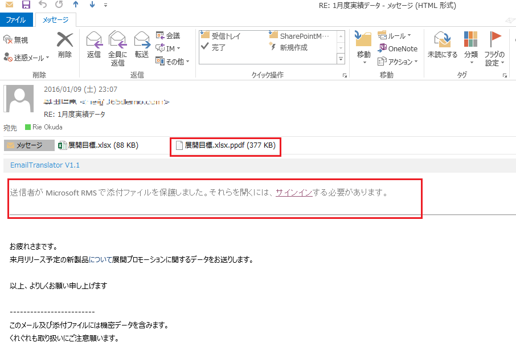The image size is (516, 350).
Task: Click the Excel icon of 展開目標.xlsx attachment
Action: point(62,145)
